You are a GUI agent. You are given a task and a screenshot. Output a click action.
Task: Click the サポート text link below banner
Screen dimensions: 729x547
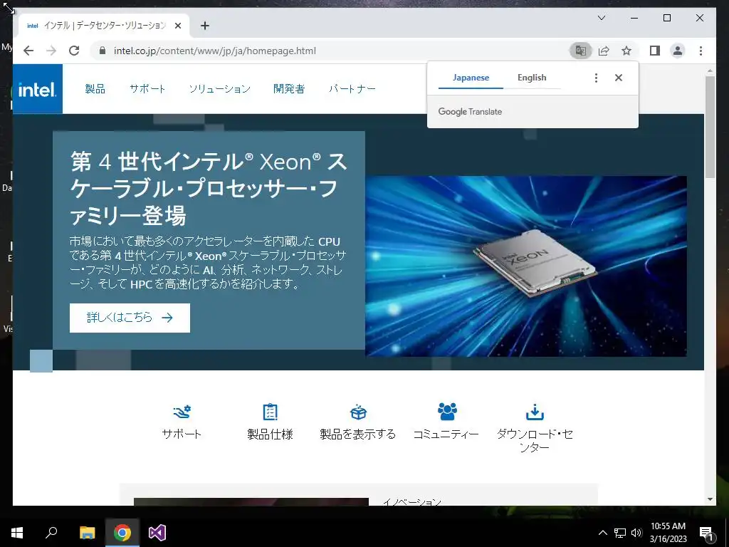[182, 434]
